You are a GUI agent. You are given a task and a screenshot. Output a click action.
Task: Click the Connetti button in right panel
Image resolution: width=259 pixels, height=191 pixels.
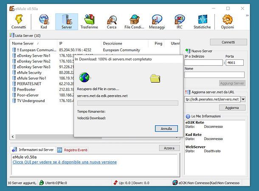point(228,42)
